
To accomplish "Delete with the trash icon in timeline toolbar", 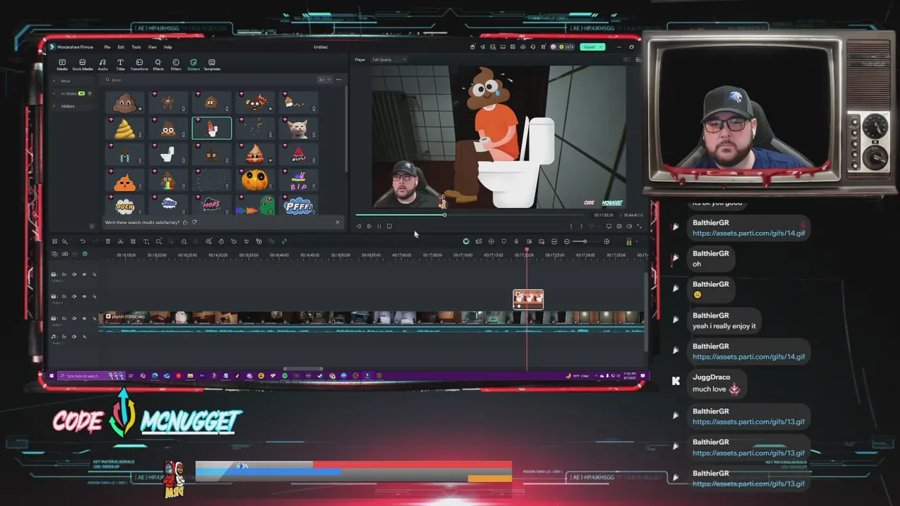I will 108,241.
